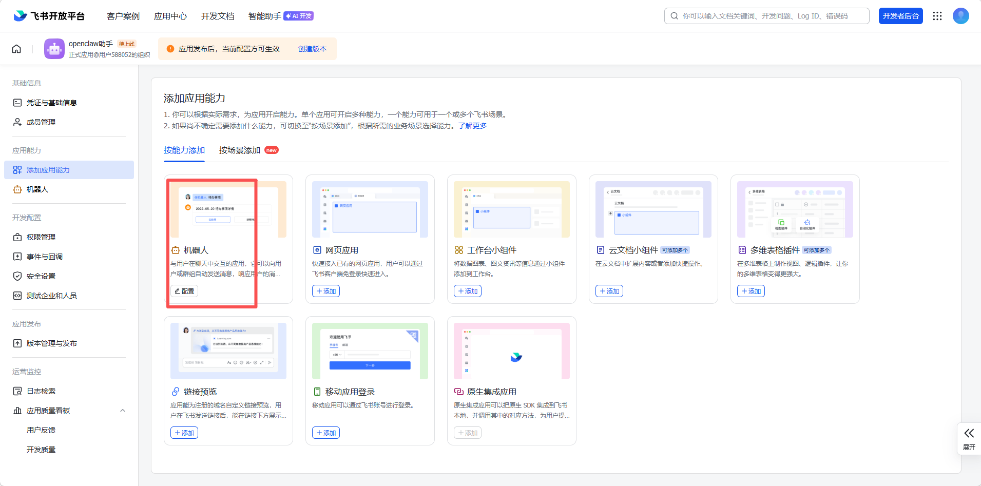Click the openclaw助手 app robot avatar

coord(54,49)
